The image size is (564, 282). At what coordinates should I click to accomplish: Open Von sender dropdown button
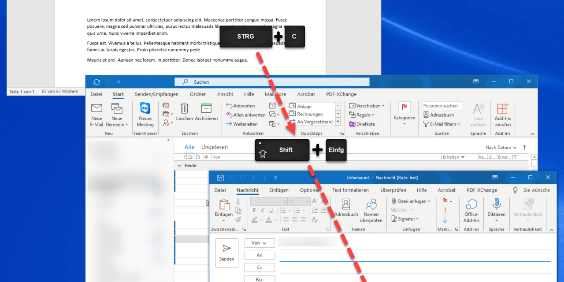click(260, 243)
